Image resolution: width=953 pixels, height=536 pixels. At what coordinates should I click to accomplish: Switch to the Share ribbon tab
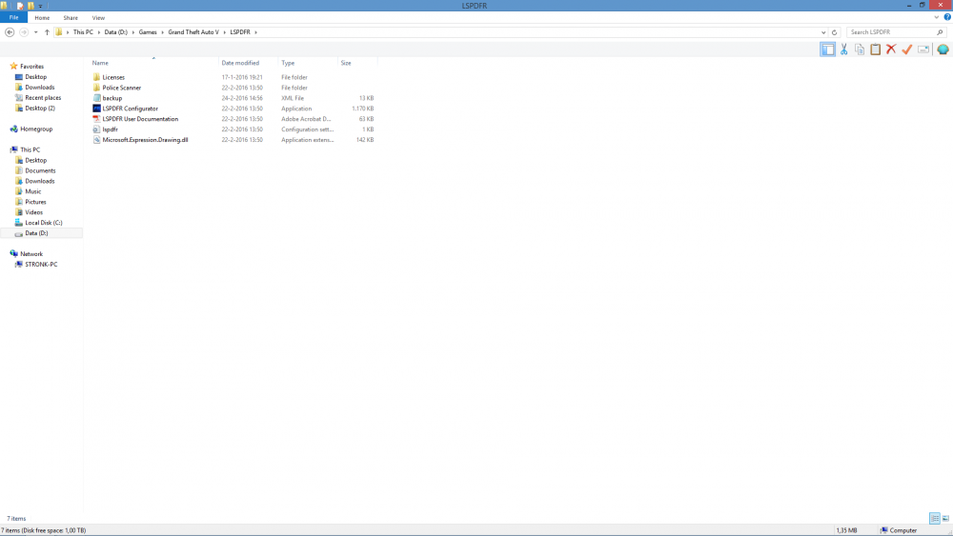click(71, 17)
